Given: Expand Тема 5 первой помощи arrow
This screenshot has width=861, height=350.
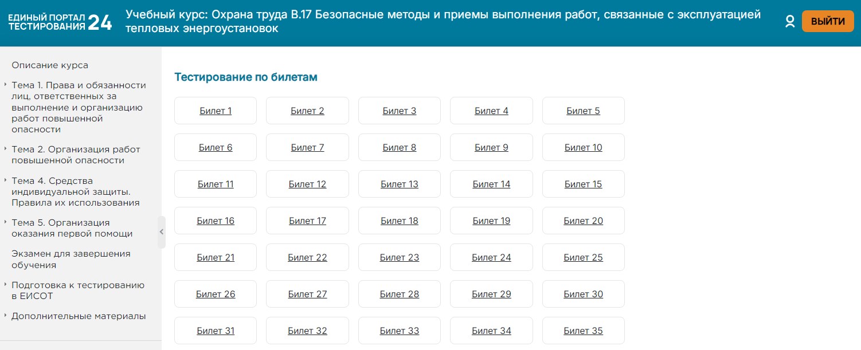Looking at the screenshot, I should 5,222.
